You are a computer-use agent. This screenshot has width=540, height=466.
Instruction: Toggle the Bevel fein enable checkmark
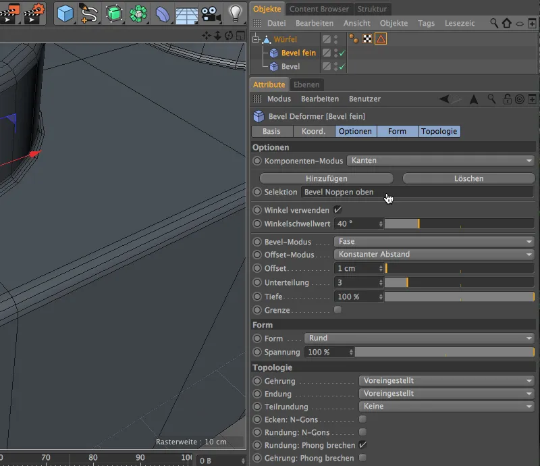[342, 53]
